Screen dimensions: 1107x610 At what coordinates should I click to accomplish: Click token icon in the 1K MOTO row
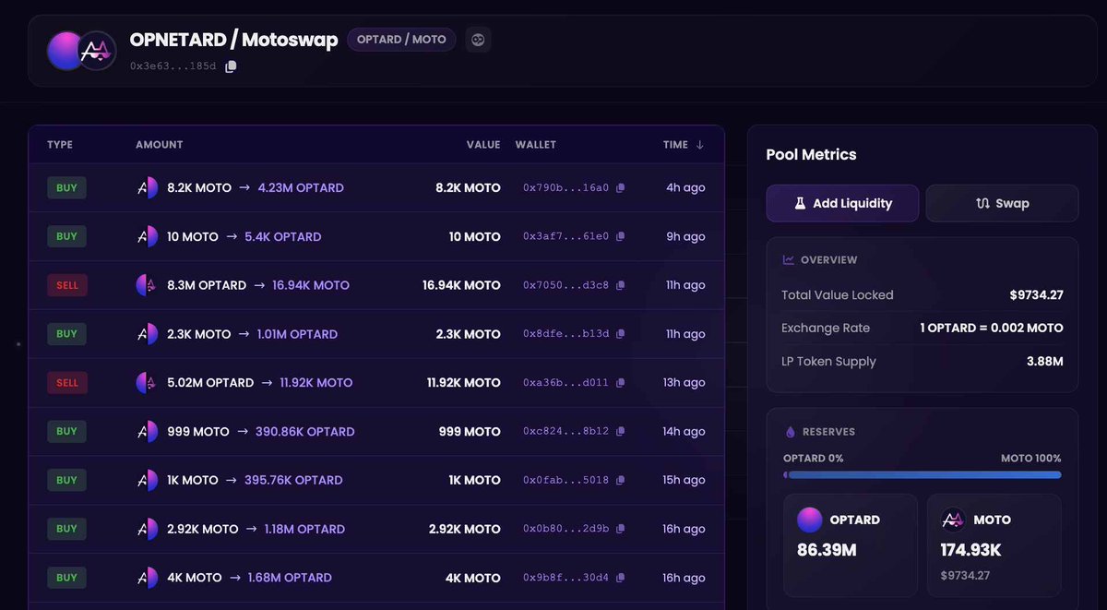coord(147,480)
